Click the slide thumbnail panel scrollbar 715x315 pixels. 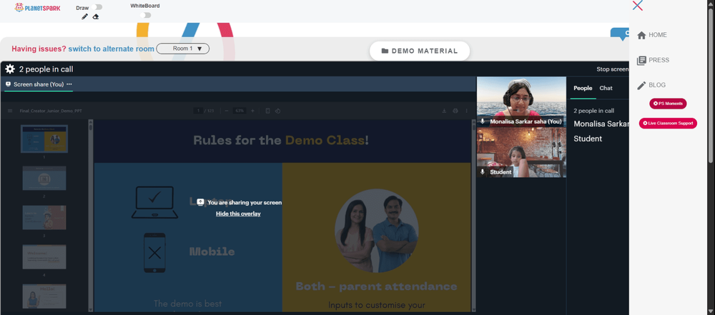91,215
